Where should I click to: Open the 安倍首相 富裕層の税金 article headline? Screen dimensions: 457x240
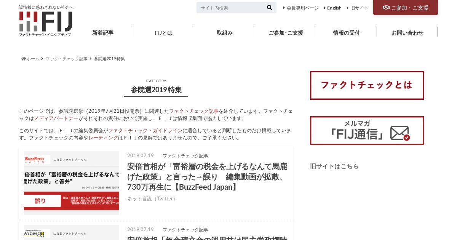pyautogui.click(x=207, y=177)
